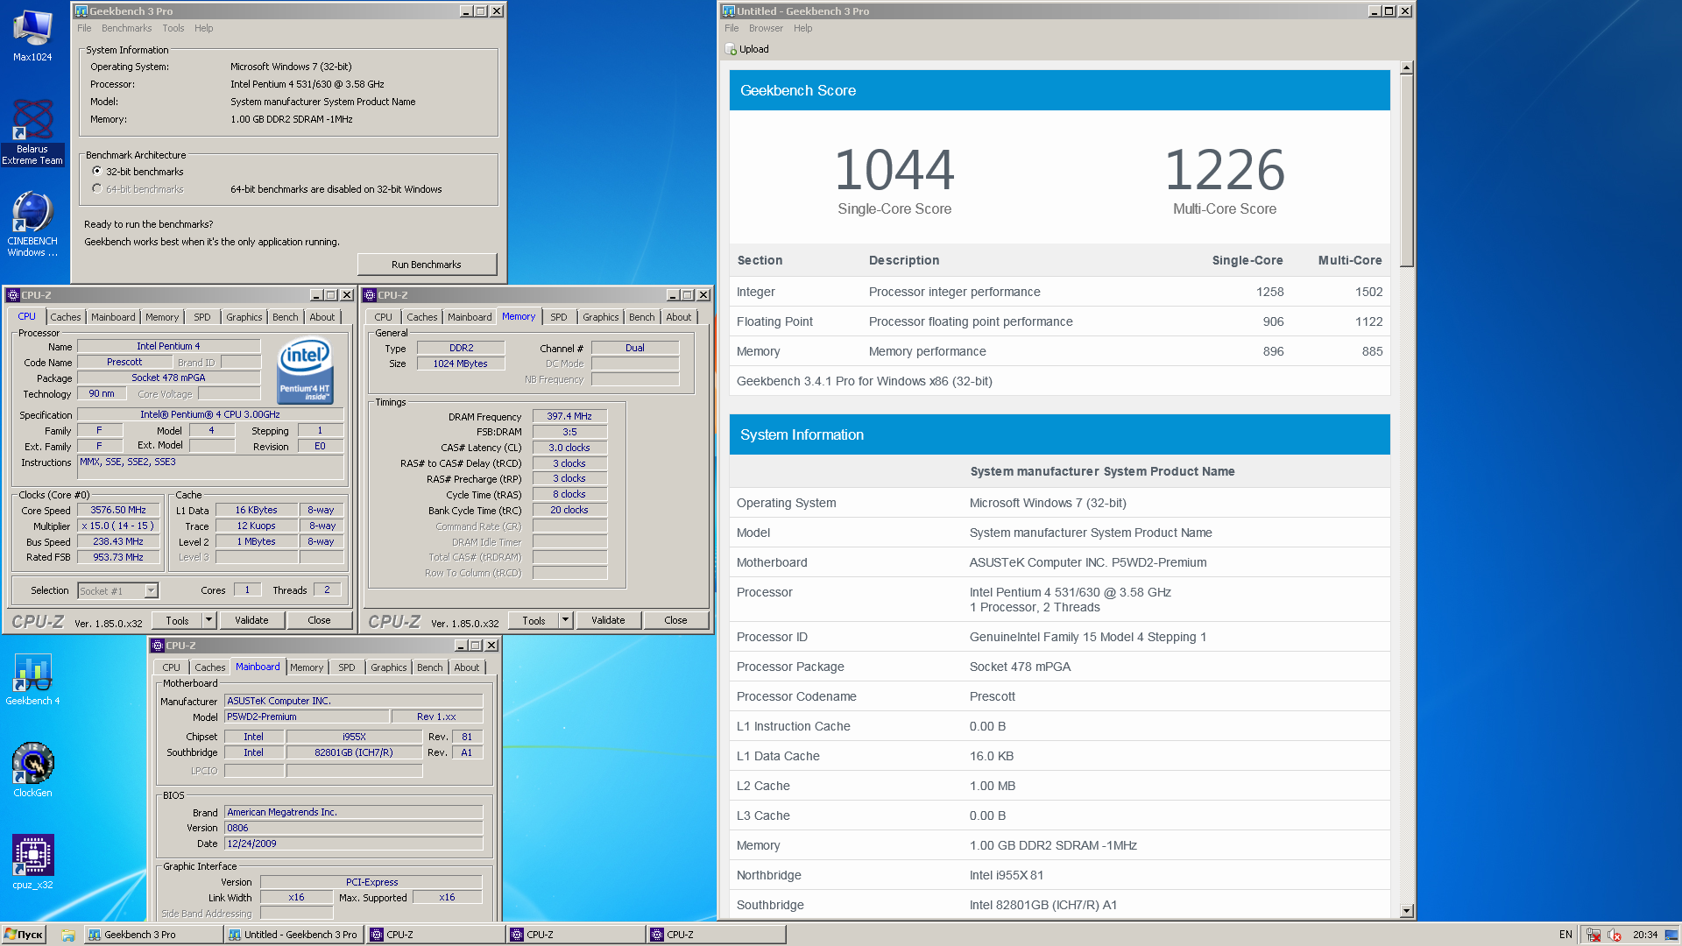Click the EN language indicator
The width and height of the screenshot is (1682, 946).
click(1565, 935)
